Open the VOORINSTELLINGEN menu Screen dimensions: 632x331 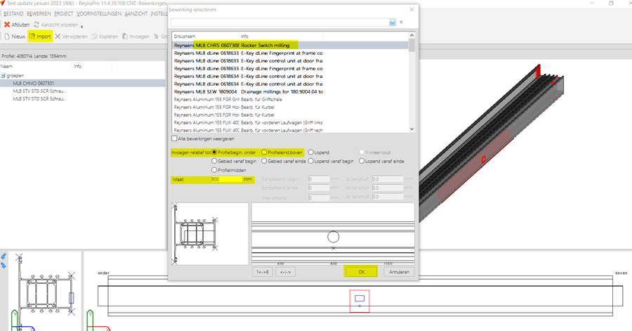pyautogui.click(x=99, y=14)
